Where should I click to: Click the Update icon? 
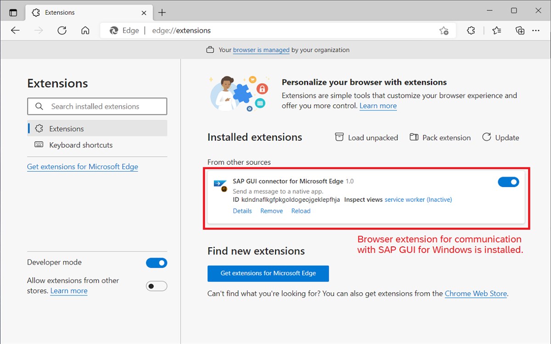click(x=486, y=137)
